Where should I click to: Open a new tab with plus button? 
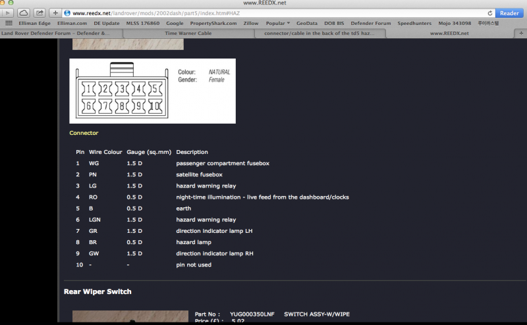521,34
